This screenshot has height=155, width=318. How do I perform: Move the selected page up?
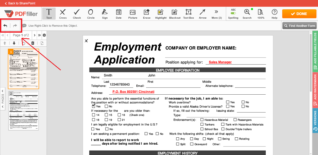[5, 43]
